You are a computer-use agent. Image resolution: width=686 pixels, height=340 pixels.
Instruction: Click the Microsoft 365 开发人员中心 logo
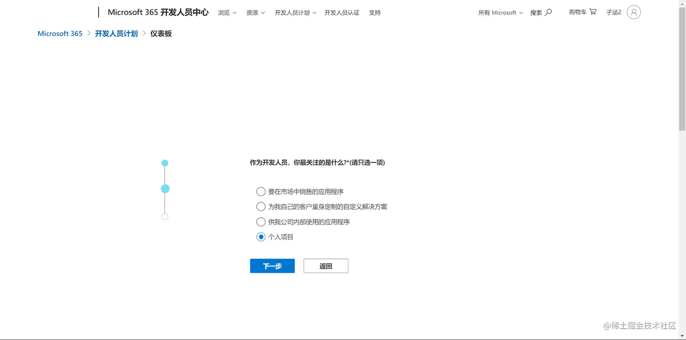157,12
